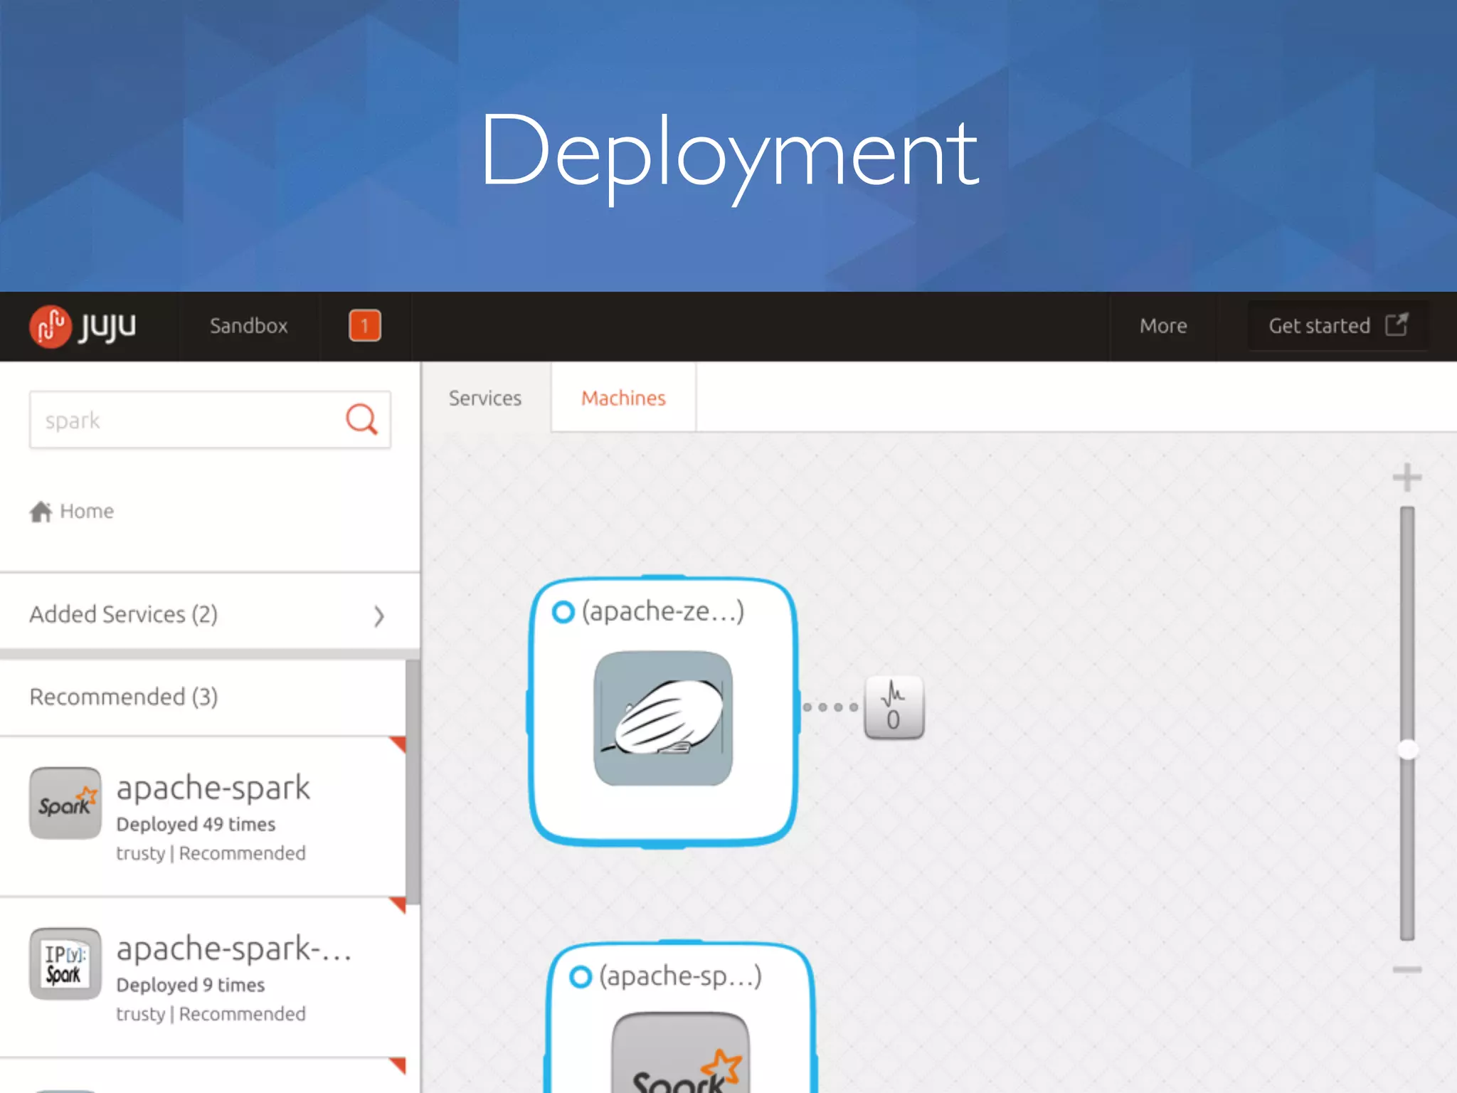Go to Home in sidebar
This screenshot has height=1093, width=1457.
71,511
